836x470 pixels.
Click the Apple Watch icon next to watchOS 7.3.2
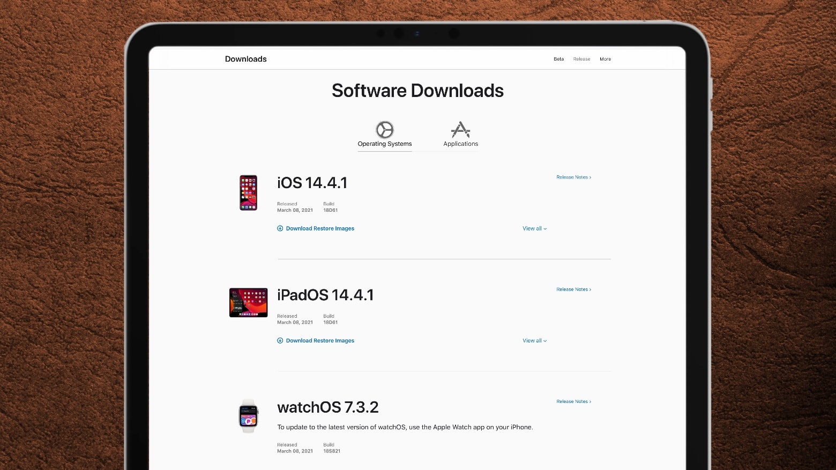[248, 416]
